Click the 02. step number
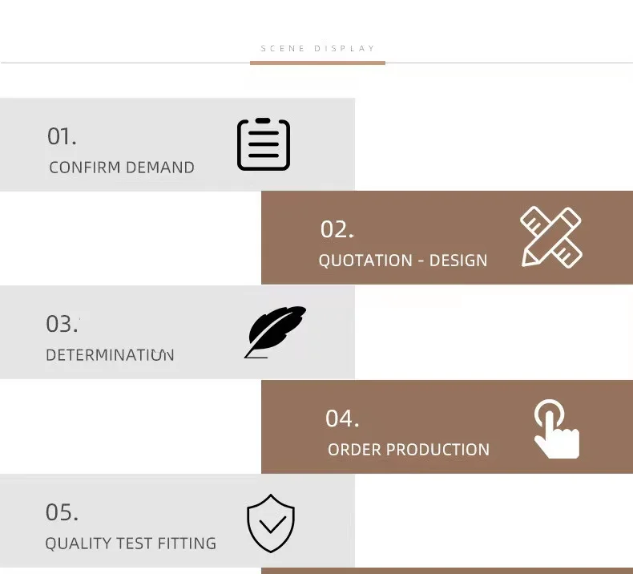The image size is (633, 574). pos(337,229)
